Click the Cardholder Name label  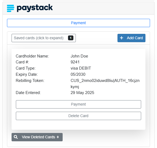pos(32,56)
